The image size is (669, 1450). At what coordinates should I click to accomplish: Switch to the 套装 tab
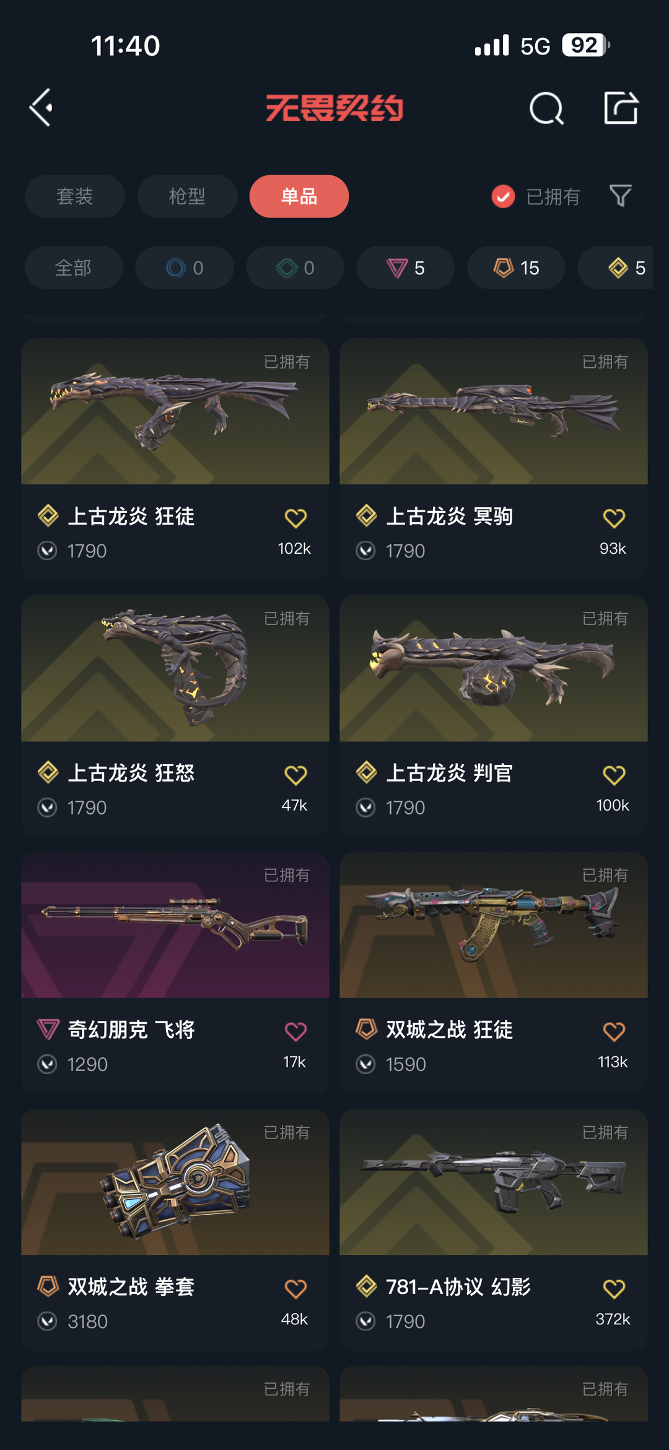75,196
